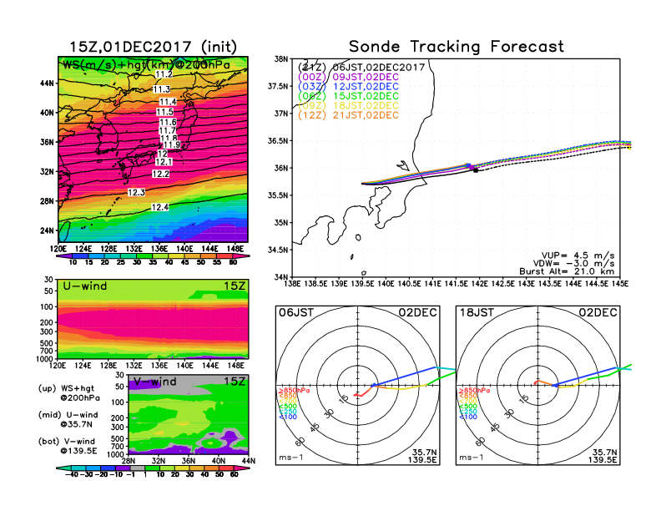Image resolution: width=661 pixels, height=511 pixels.
Task: Click the gray -1 to 1 swatch in bottom colorbar
Action: [138, 468]
